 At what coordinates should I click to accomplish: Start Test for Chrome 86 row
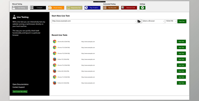coord(181,41)
